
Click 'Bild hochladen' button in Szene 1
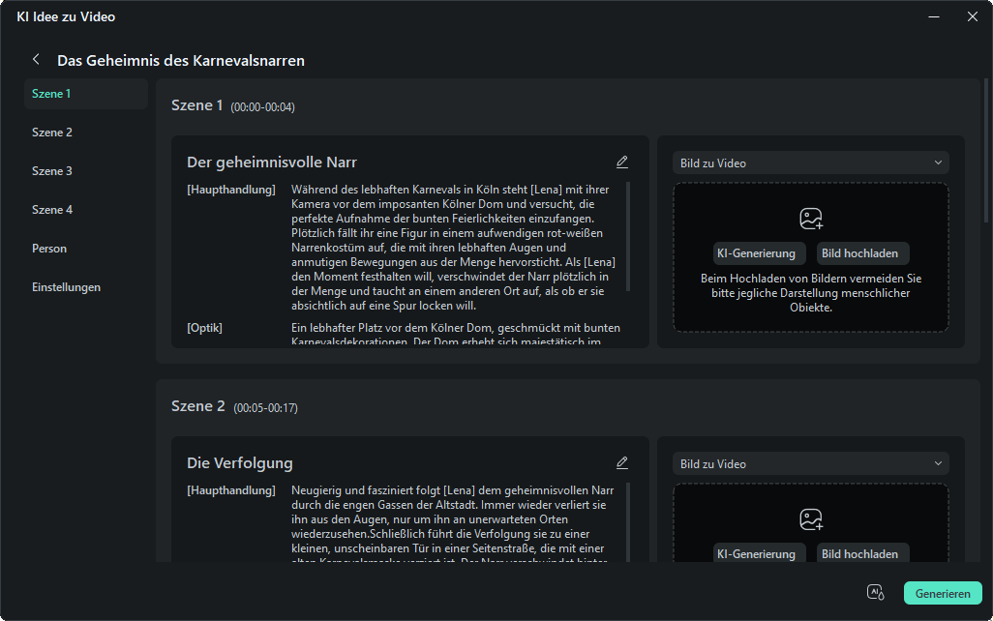tap(859, 253)
